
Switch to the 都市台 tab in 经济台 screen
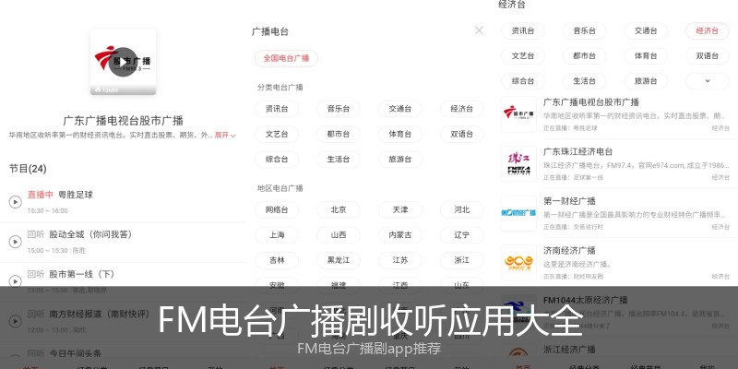tap(584, 56)
